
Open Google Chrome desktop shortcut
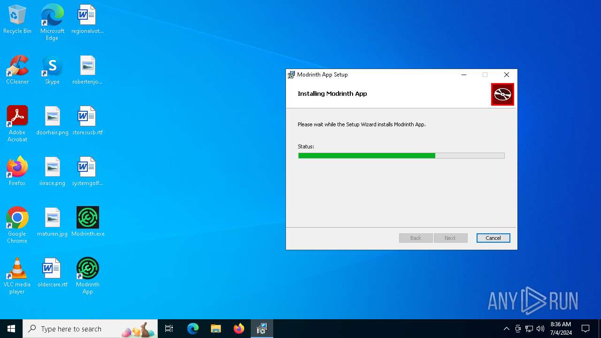[17, 225]
